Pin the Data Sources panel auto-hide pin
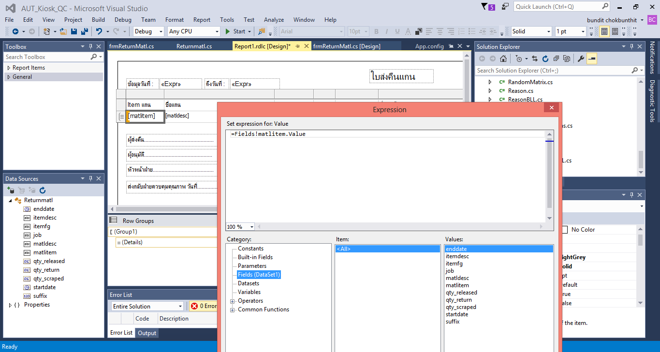 click(x=90, y=178)
